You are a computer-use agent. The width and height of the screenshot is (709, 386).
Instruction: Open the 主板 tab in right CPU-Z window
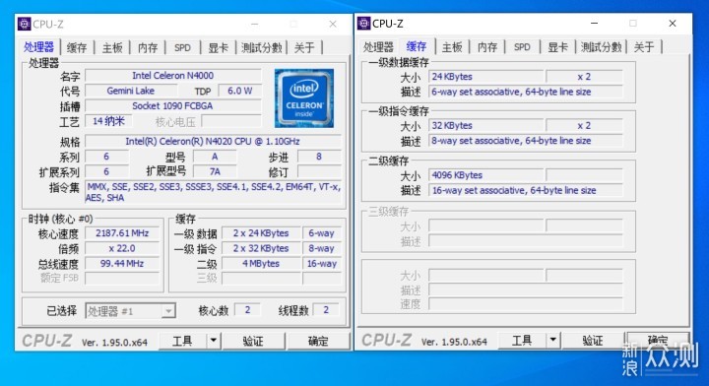(x=452, y=47)
